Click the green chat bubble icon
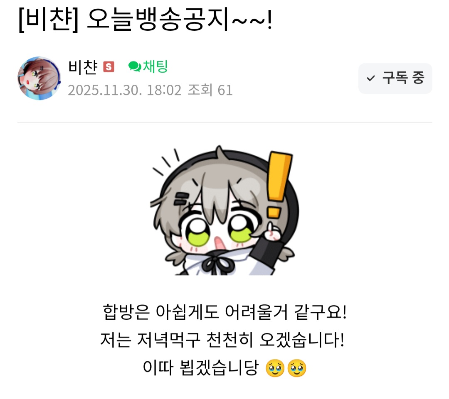 pos(135,67)
